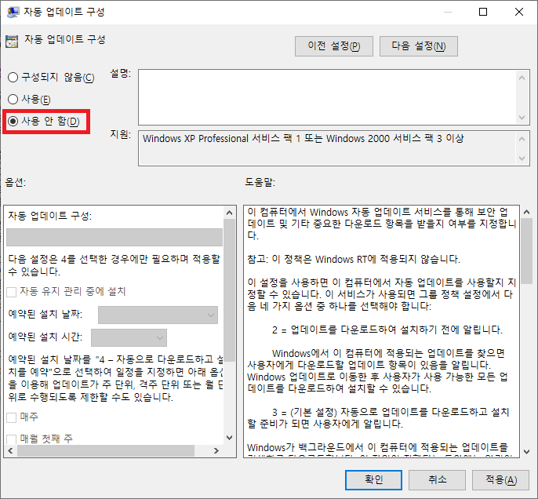
Task: Click options panel scroll down arrow
Action: 230,438
